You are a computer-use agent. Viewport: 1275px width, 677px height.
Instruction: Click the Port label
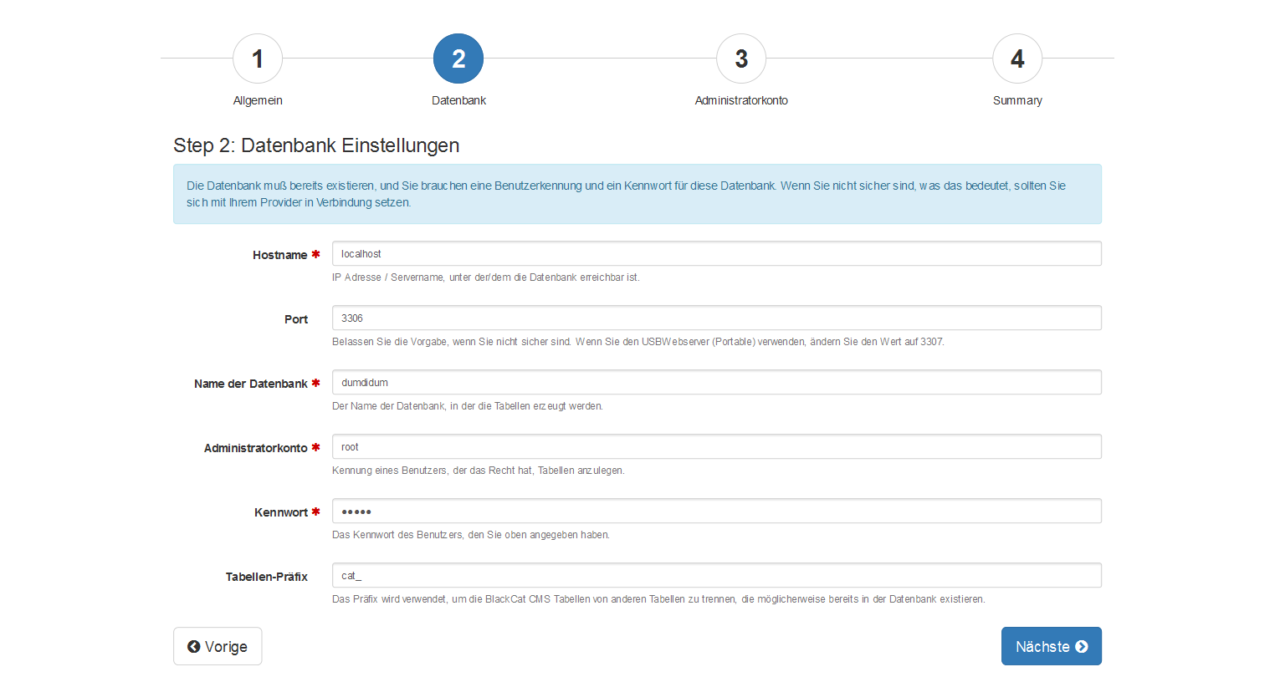(296, 319)
